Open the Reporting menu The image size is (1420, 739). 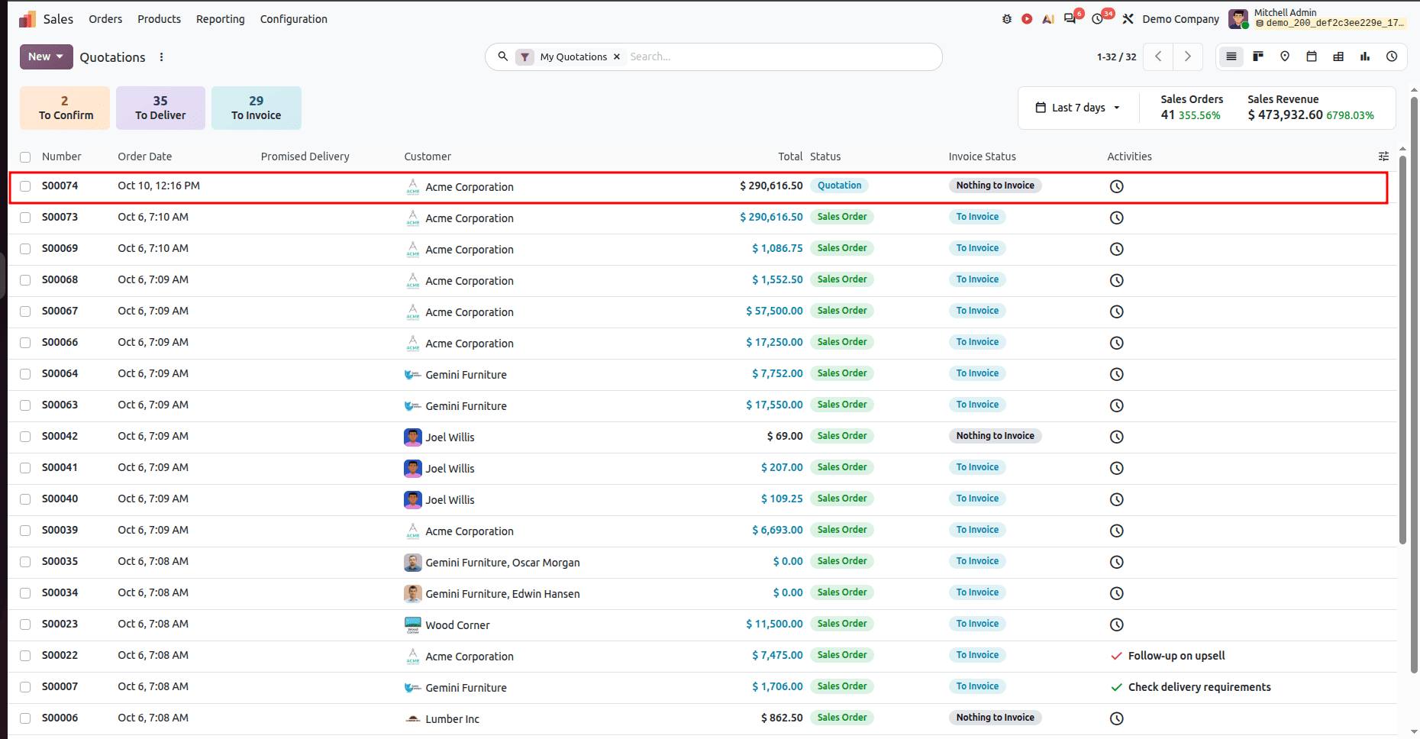220,19
